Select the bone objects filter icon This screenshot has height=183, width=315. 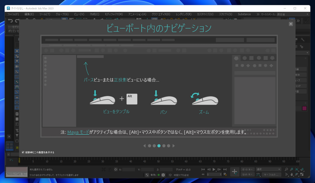[17, 92]
